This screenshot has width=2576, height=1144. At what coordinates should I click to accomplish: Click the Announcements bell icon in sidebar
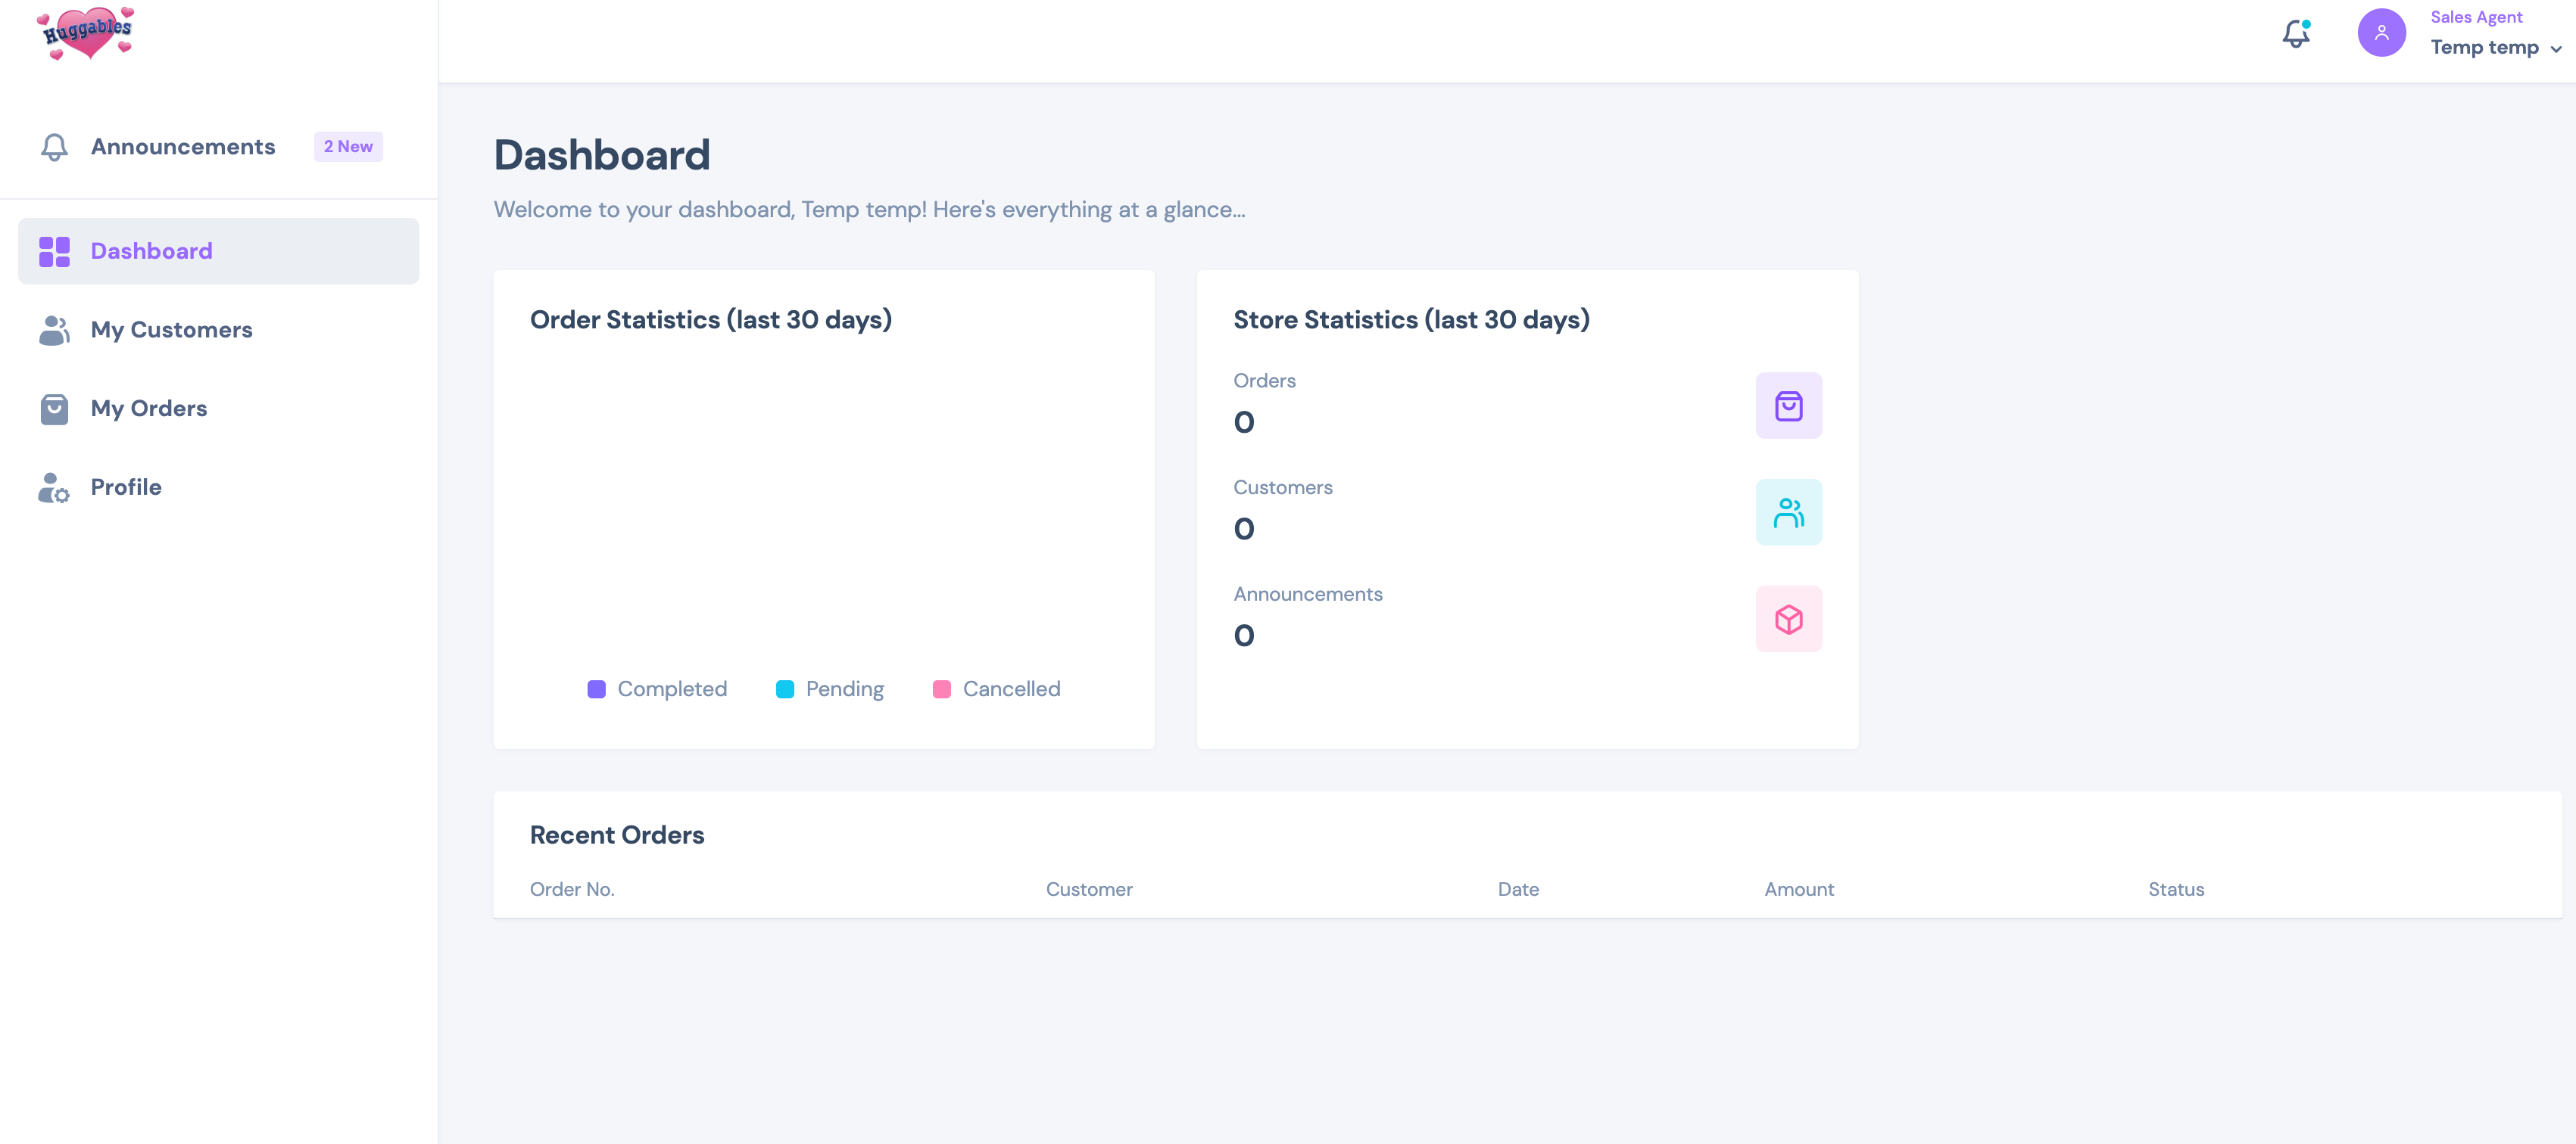pos(54,147)
